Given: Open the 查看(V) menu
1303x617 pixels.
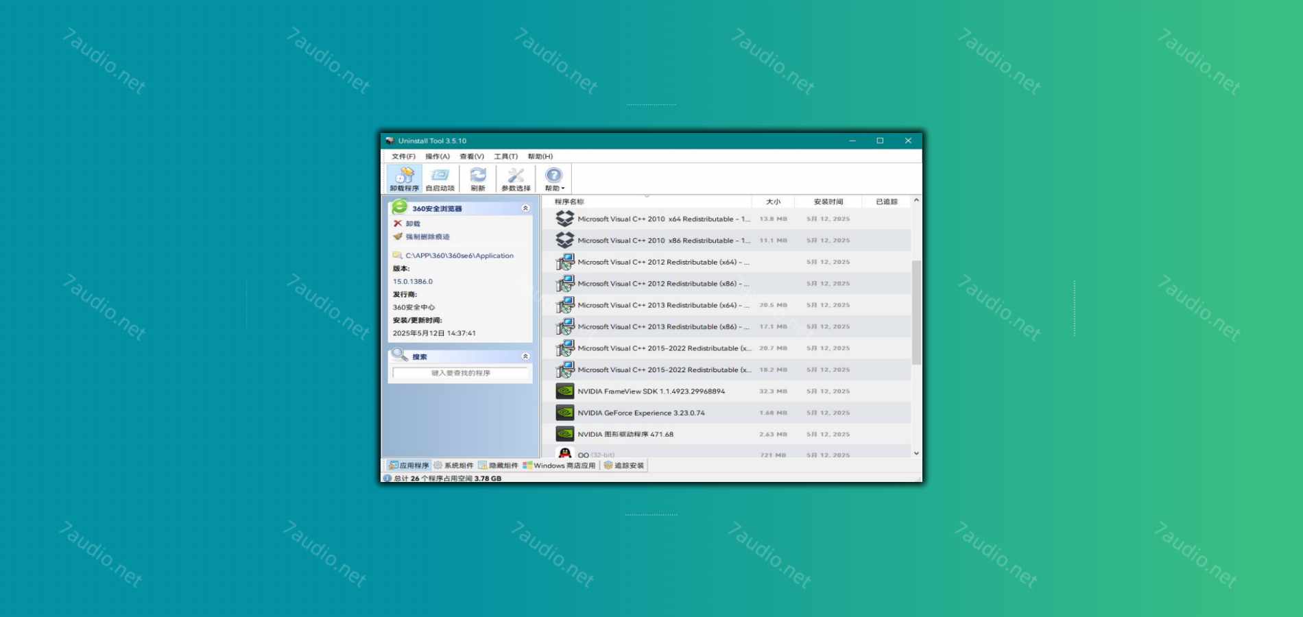Looking at the screenshot, I should (x=472, y=156).
